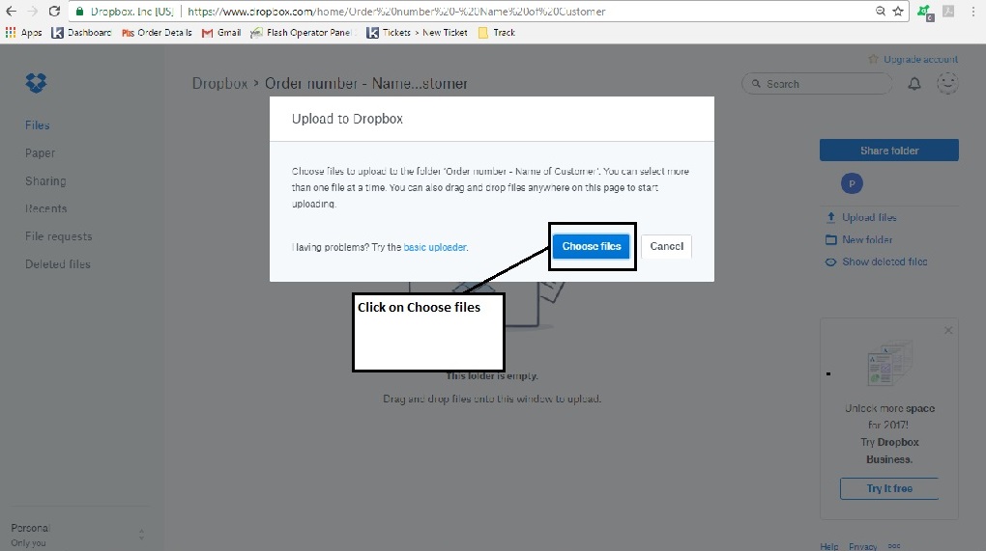Click the Dropbox logo icon
Viewport: 986px width, 551px height.
(x=36, y=82)
